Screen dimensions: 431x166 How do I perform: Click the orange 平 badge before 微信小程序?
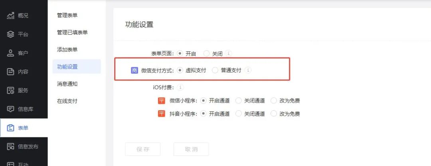pos(161,101)
